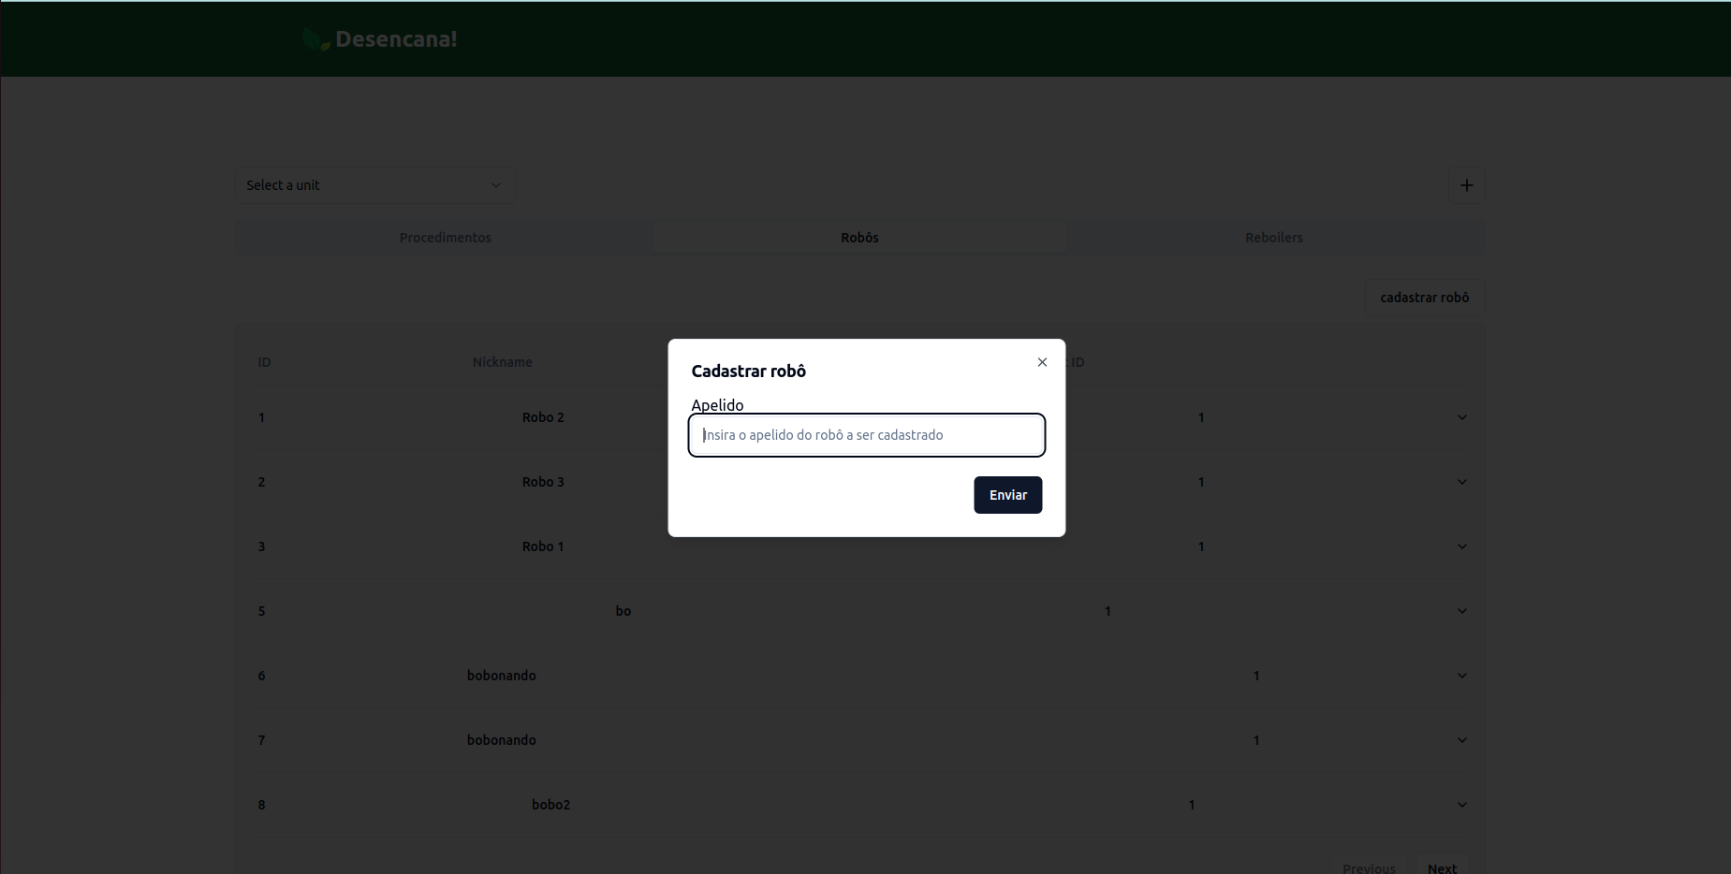Click the bobo2 nickname cell
The width and height of the screenshot is (1731, 874).
tap(550, 805)
